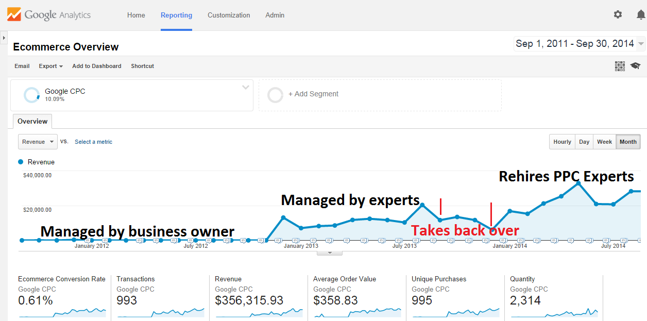
Task: Click Add to Dashboard
Action: coord(97,66)
